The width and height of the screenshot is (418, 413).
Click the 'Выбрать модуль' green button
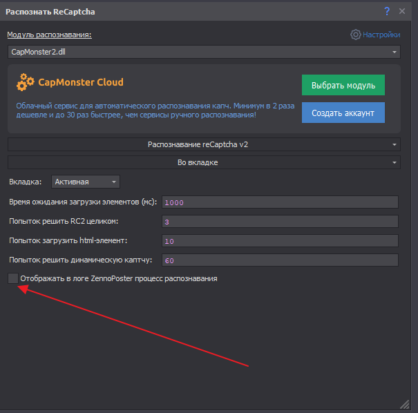tap(343, 85)
